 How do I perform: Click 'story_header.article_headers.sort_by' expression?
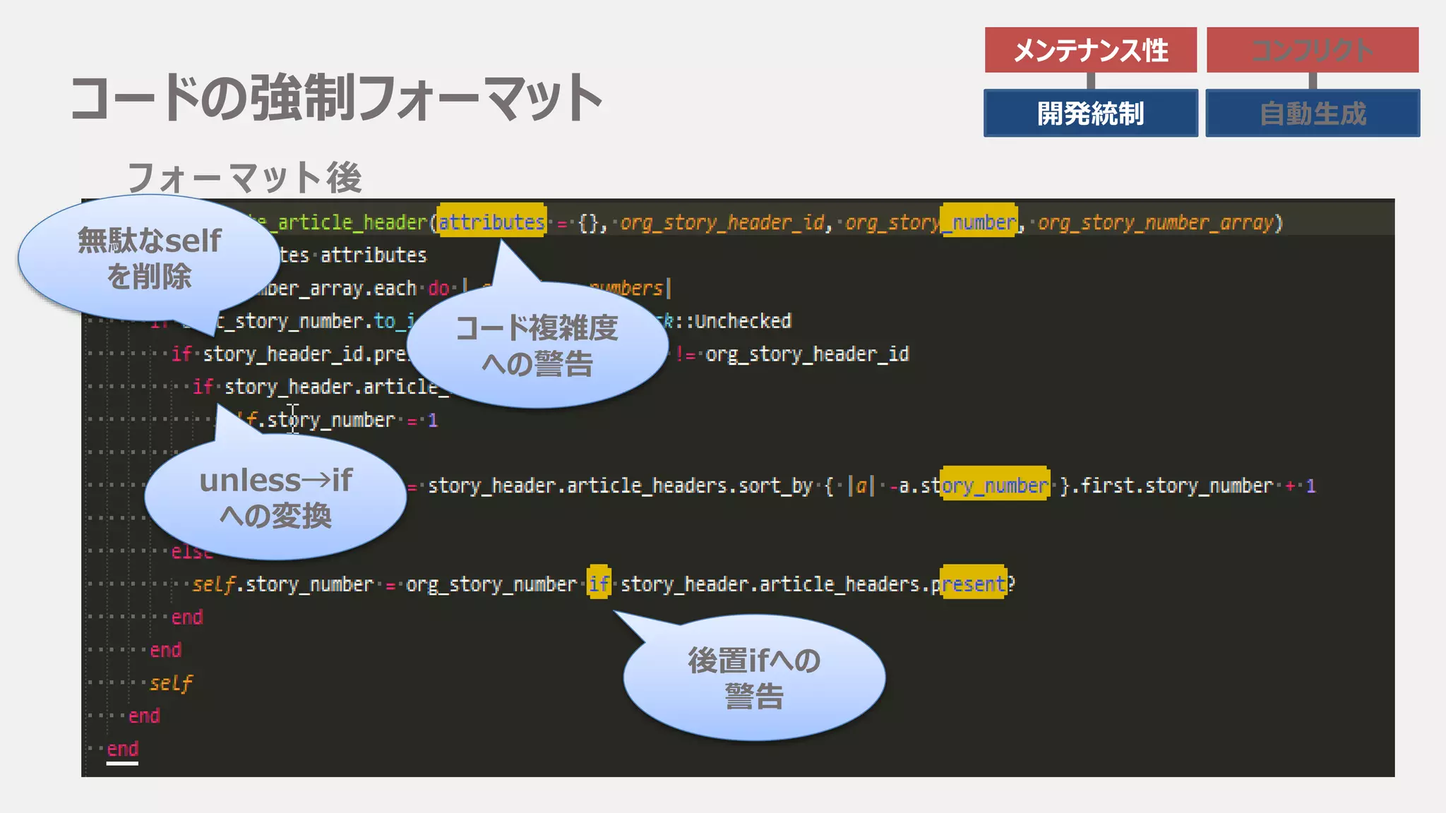click(620, 486)
